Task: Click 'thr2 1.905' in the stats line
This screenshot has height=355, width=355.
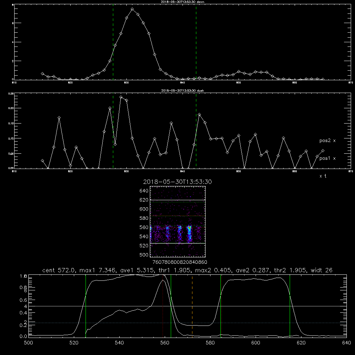Action: click(290, 270)
